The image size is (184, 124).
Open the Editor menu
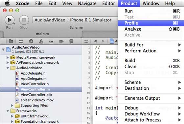108,3
